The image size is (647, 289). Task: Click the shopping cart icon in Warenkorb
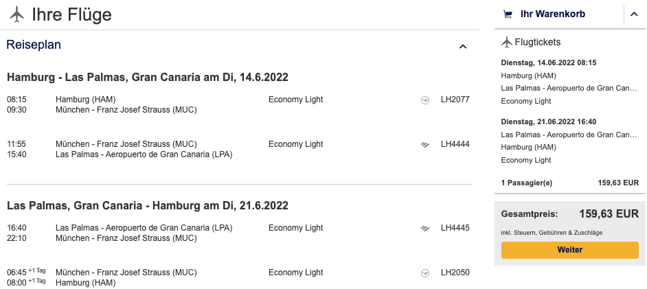pyautogui.click(x=508, y=14)
